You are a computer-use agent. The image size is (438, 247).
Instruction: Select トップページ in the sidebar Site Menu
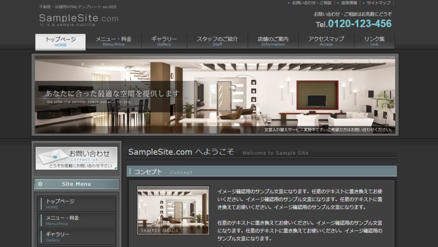click(x=77, y=204)
